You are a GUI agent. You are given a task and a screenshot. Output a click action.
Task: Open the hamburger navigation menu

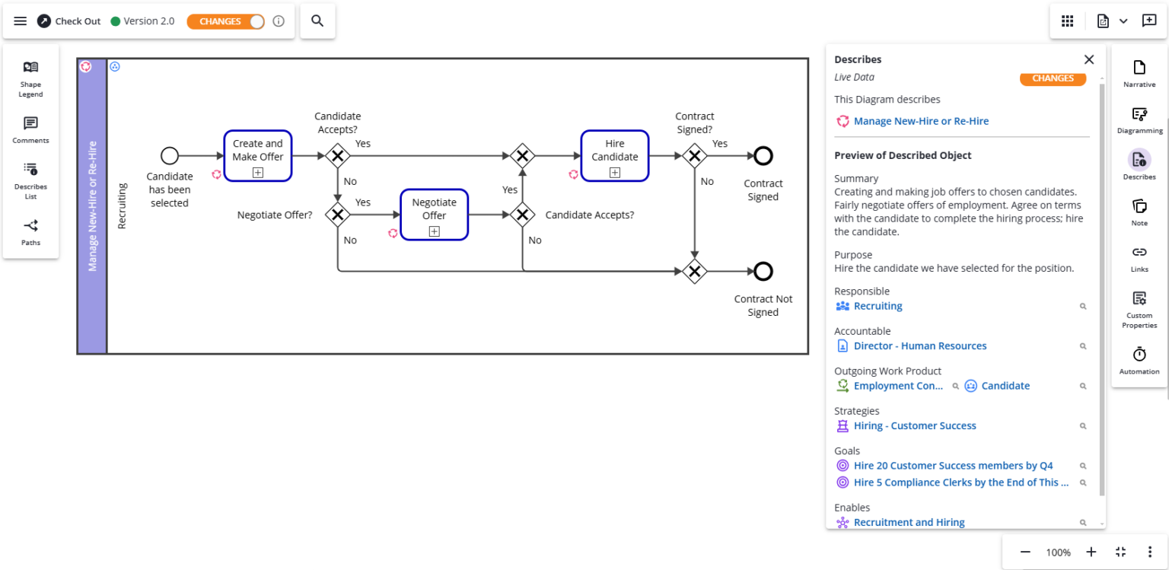click(x=20, y=21)
